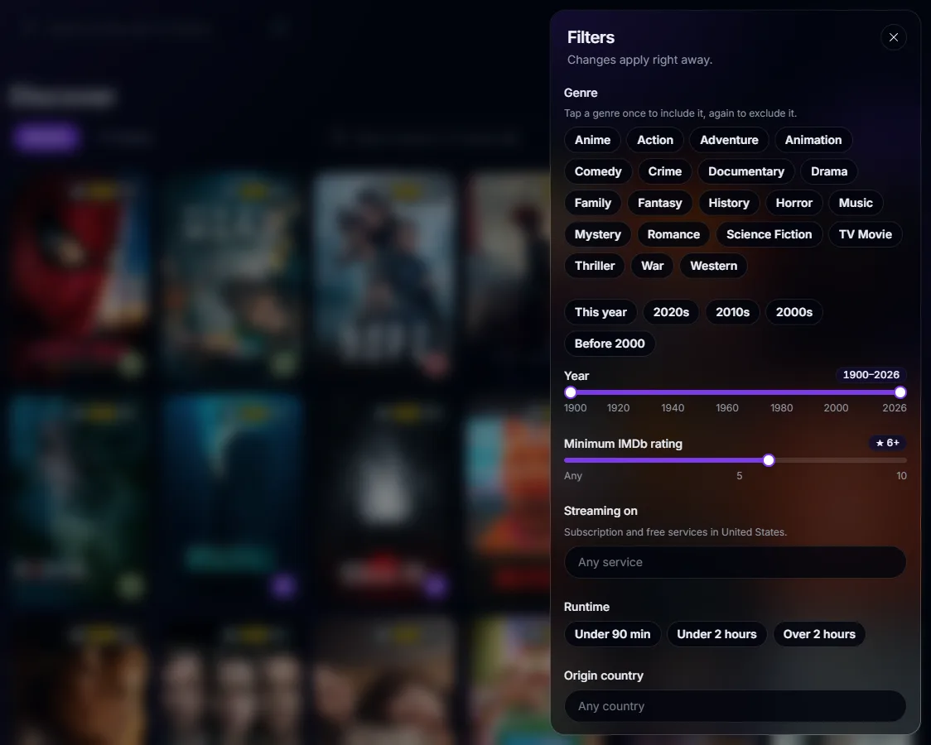Toggle the Comedy genre chip

tap(598, 171)
